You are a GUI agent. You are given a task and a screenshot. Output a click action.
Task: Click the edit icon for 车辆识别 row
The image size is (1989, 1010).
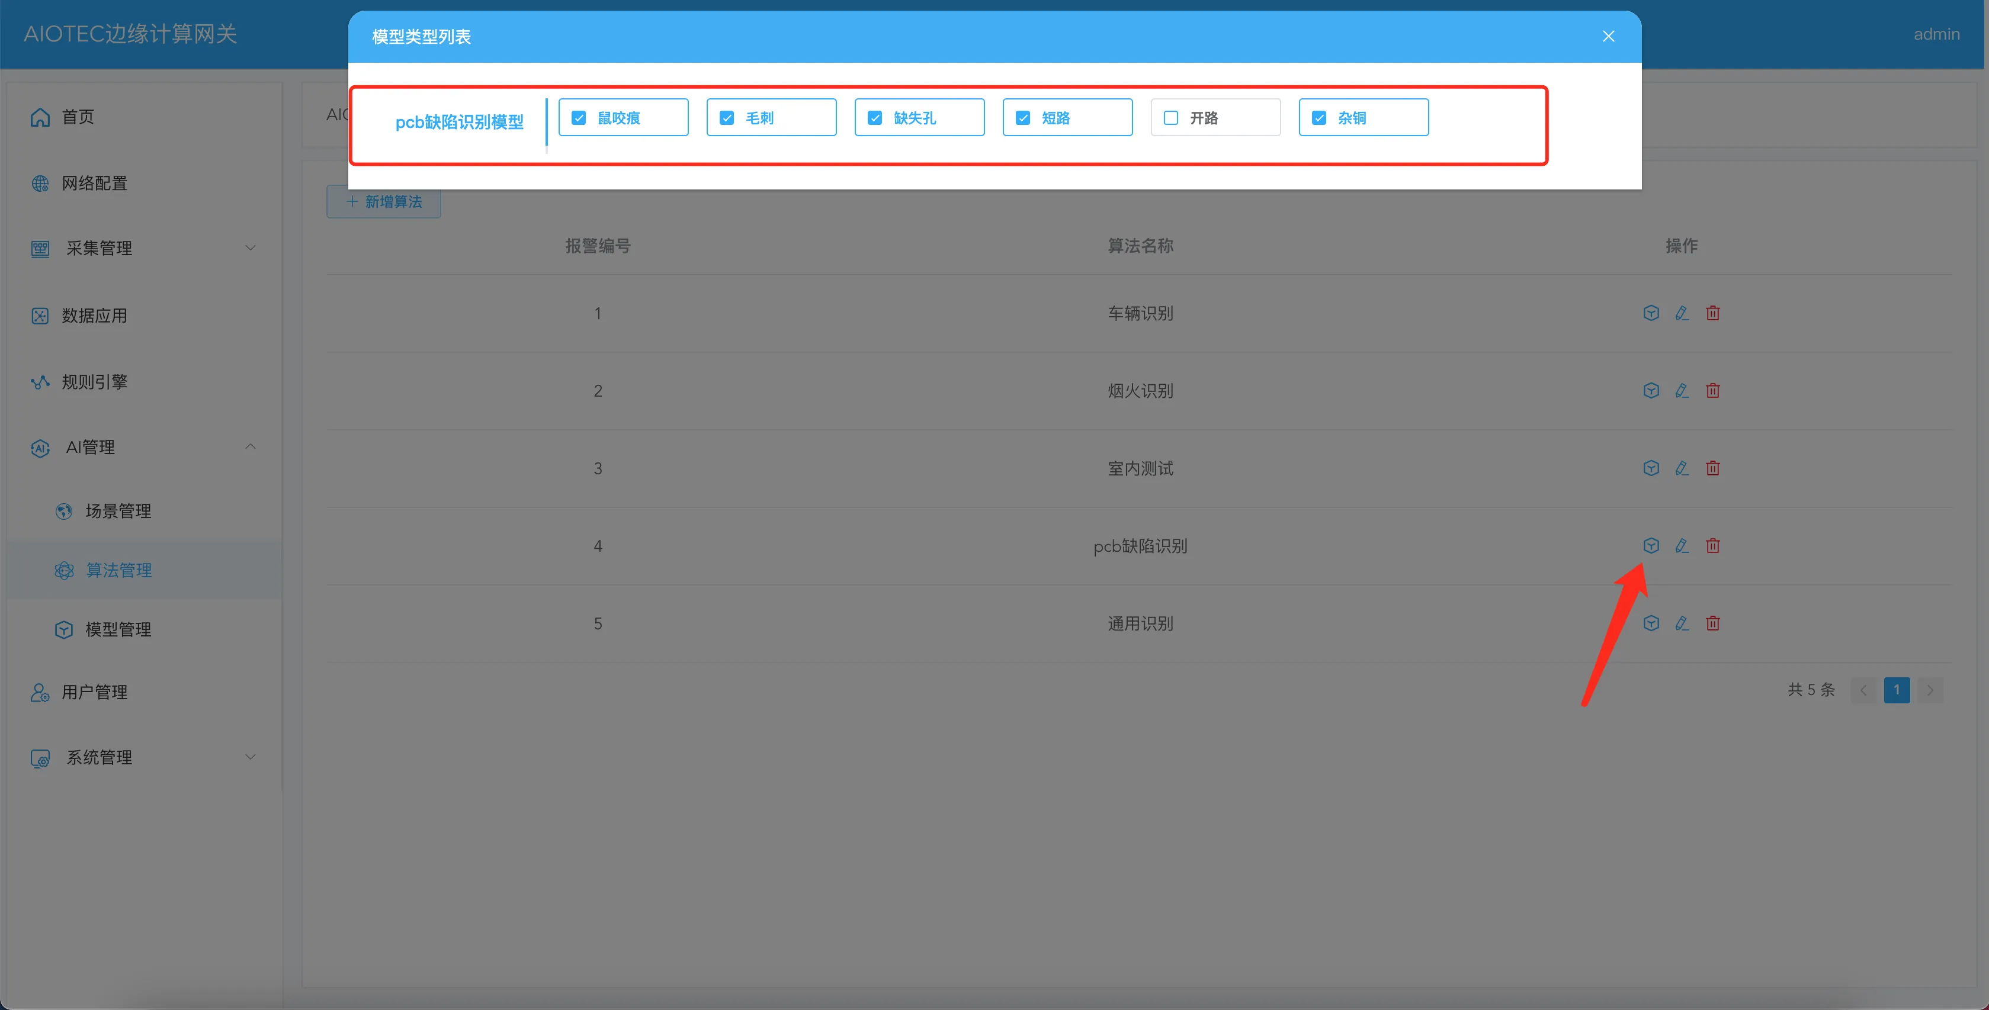point(1682,313)
